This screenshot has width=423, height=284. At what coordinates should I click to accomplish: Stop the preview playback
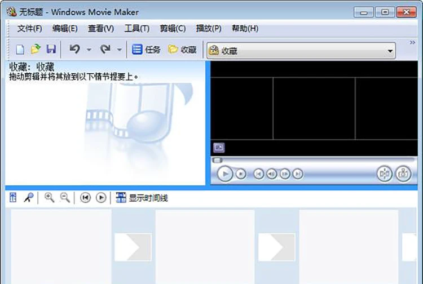241,174
